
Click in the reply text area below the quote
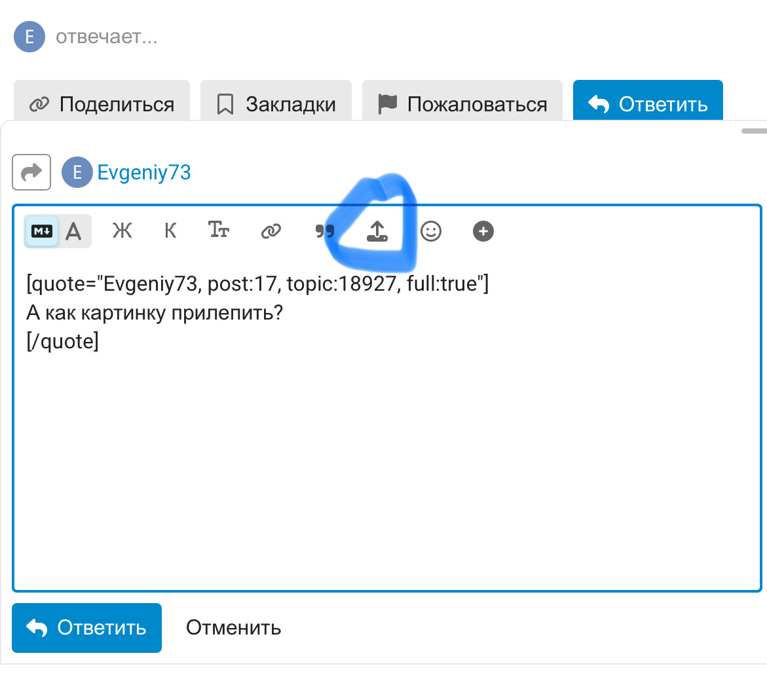tap(386, 458)
